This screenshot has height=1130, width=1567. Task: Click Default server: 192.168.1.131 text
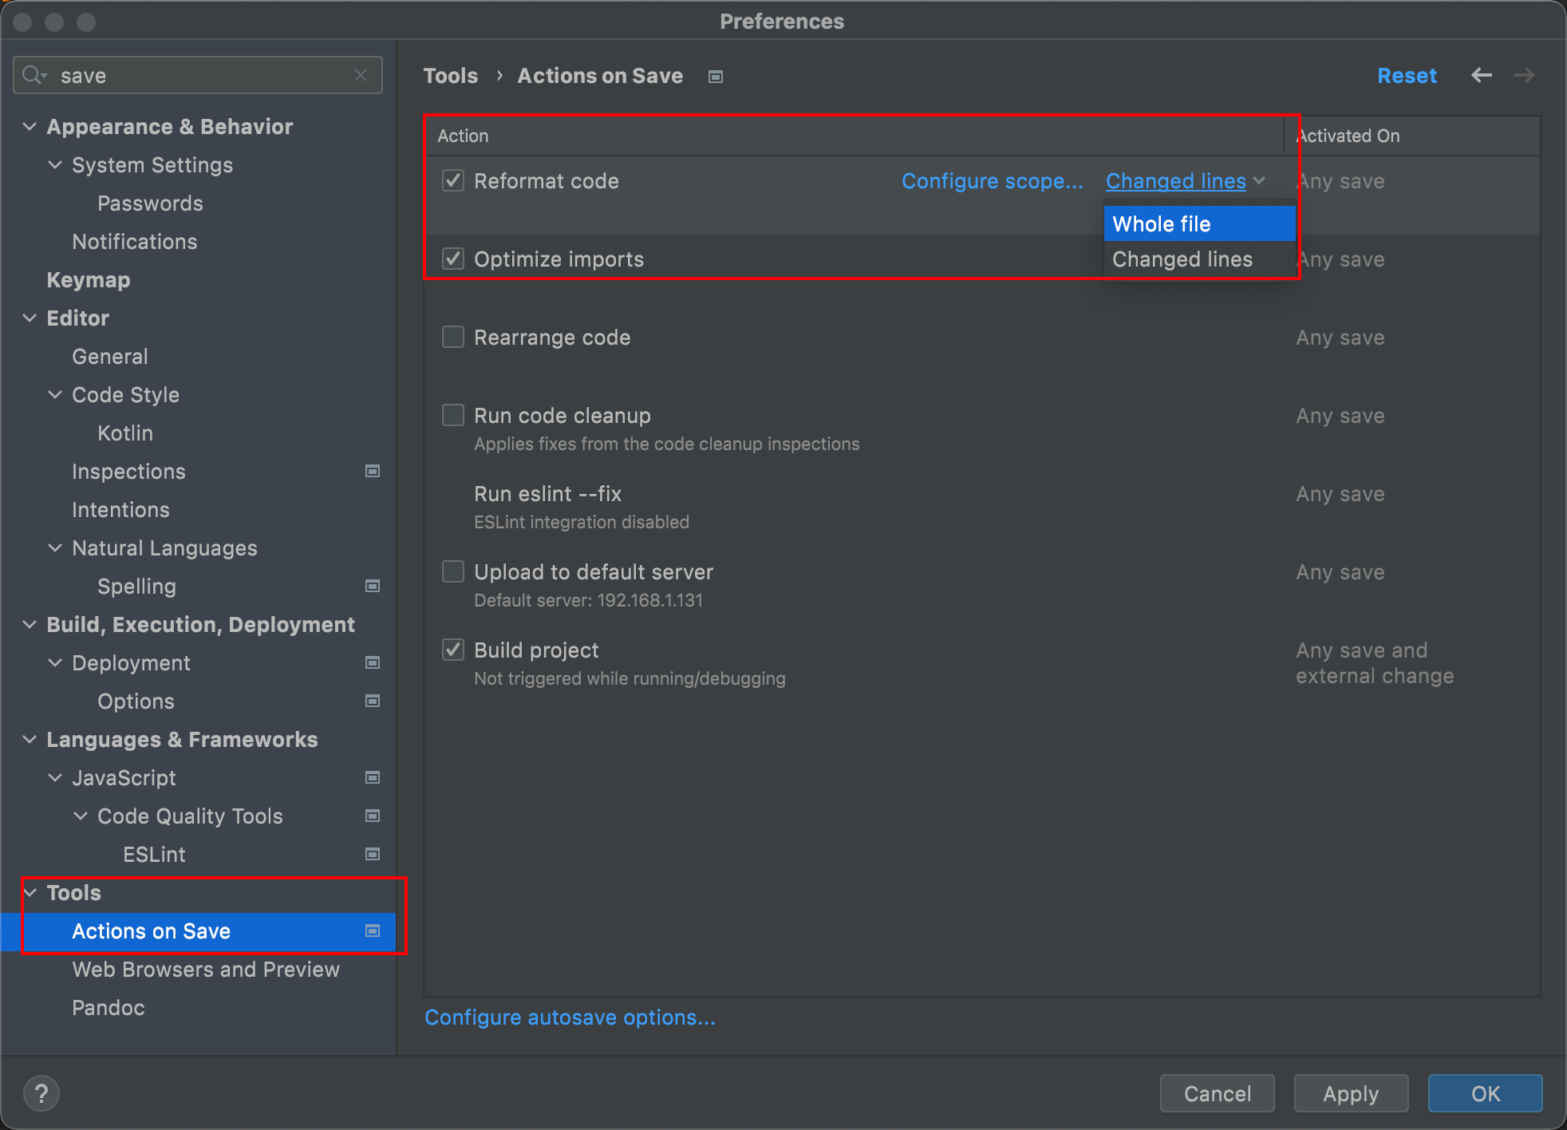[x=589, y=601]
